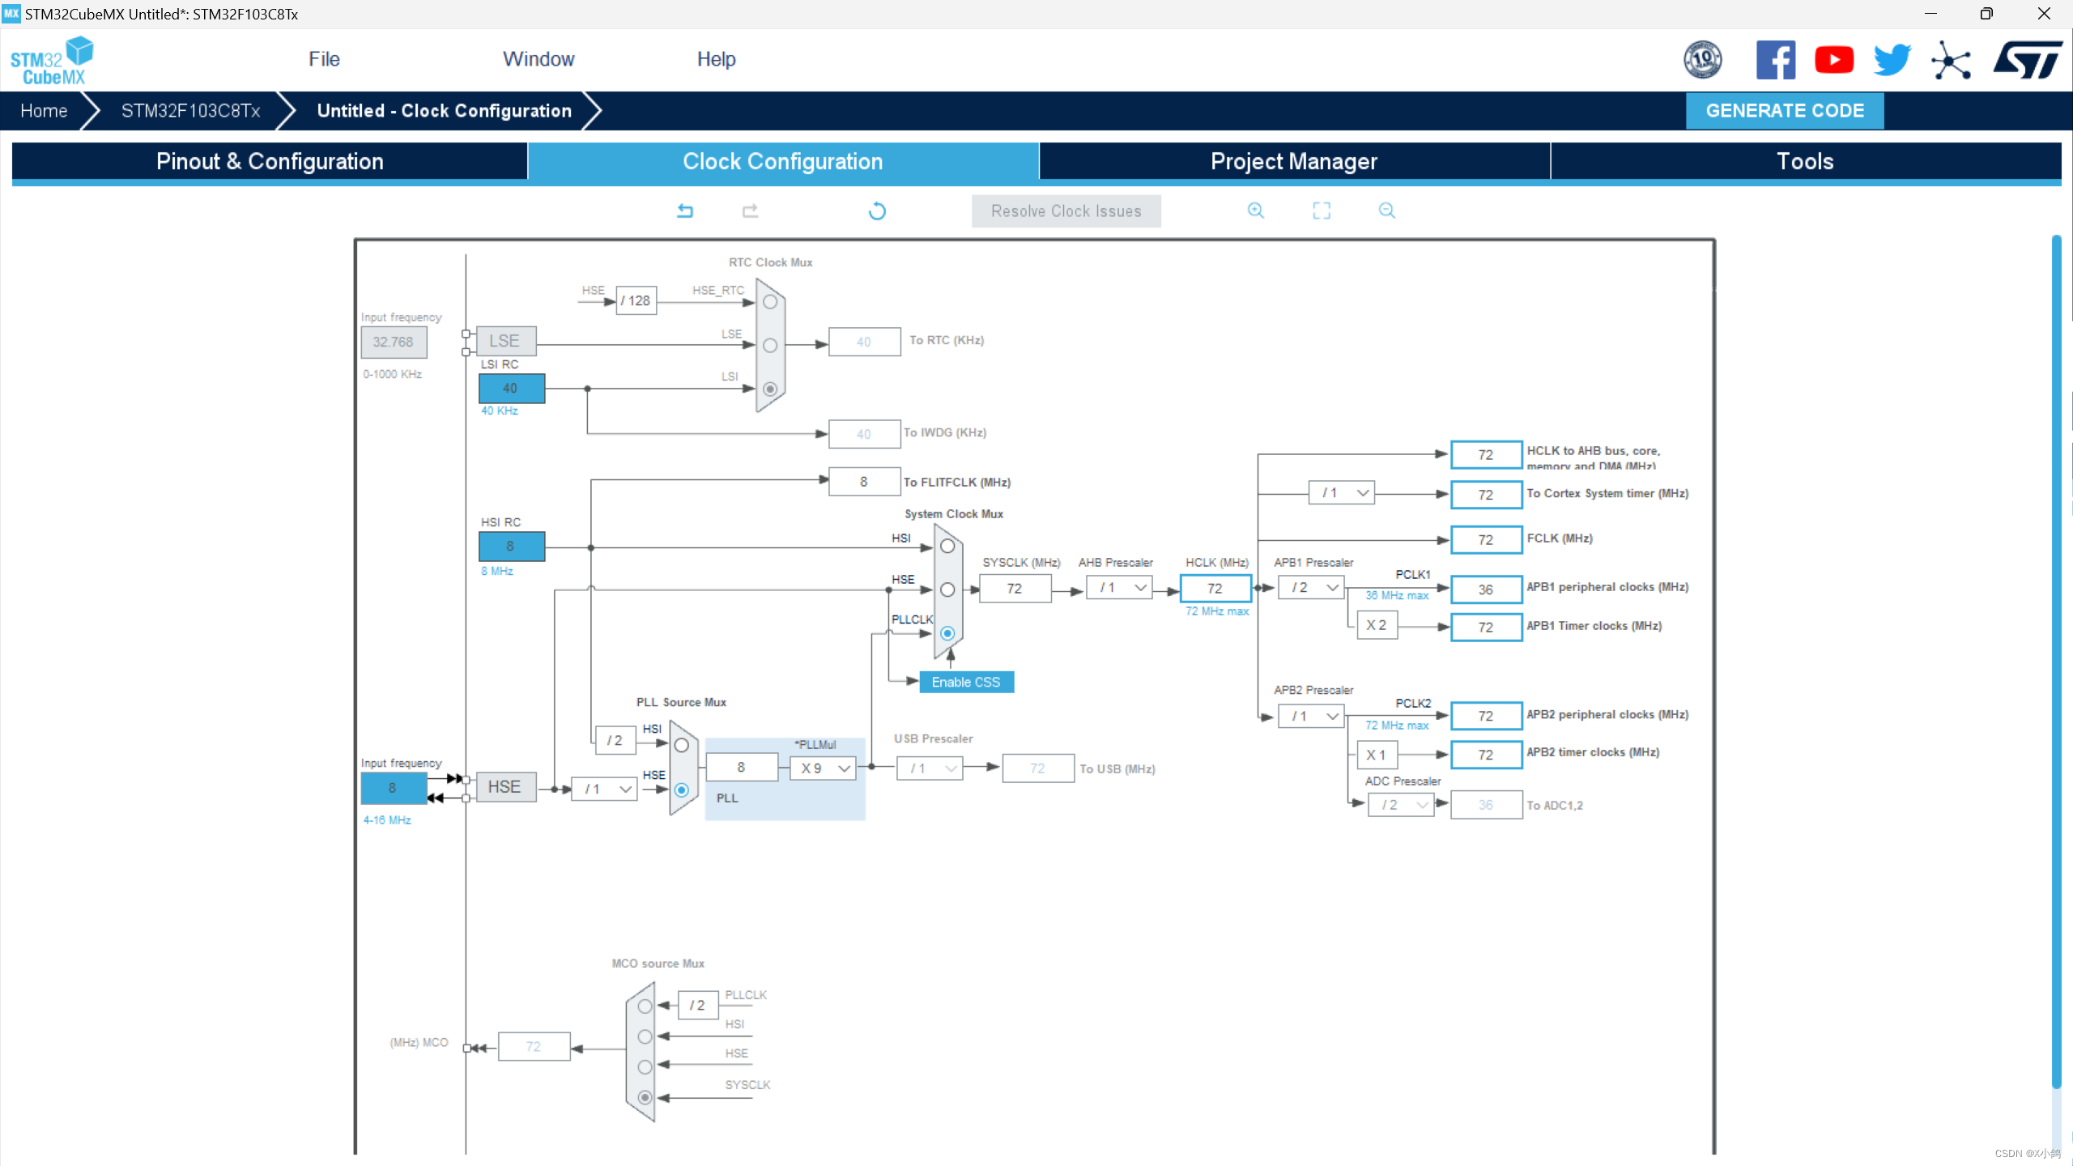
Task: Click the redo icon in toolbar
Action: pyautogui.click(x=749, y=211)
